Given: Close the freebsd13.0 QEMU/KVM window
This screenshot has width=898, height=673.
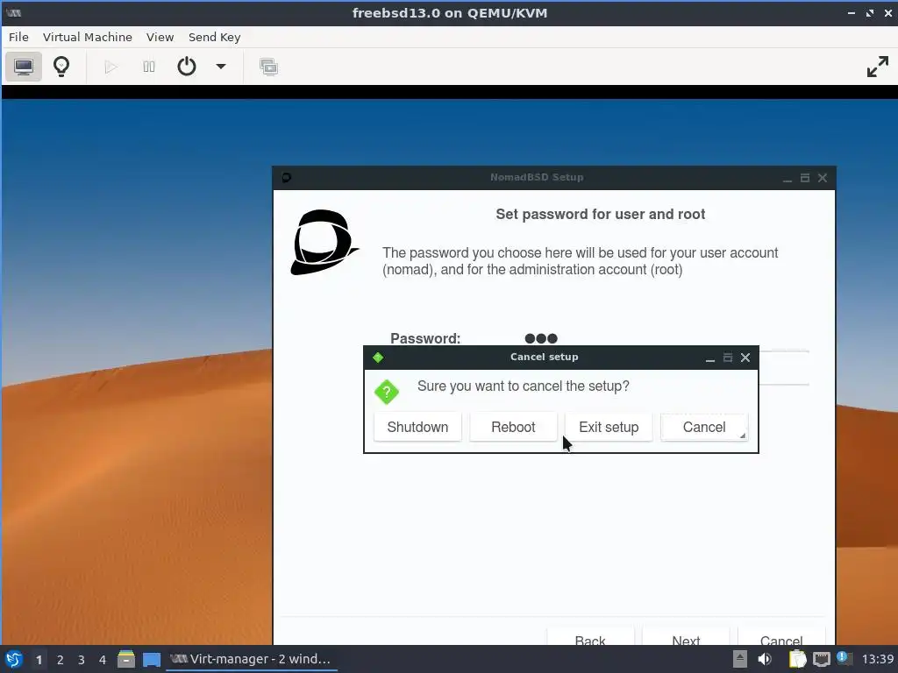Looking at the screenshot, I should (887, 13).
